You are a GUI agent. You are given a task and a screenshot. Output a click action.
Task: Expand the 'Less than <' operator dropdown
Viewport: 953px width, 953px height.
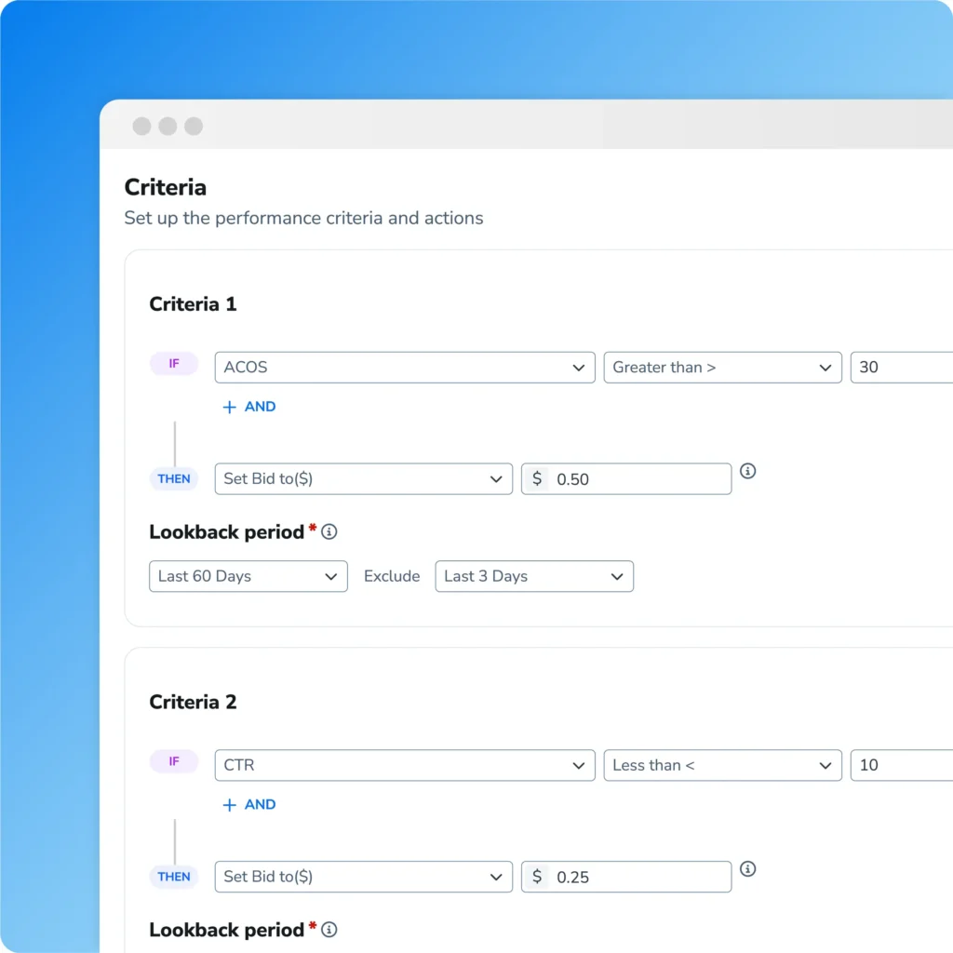(x=721, y=765)
